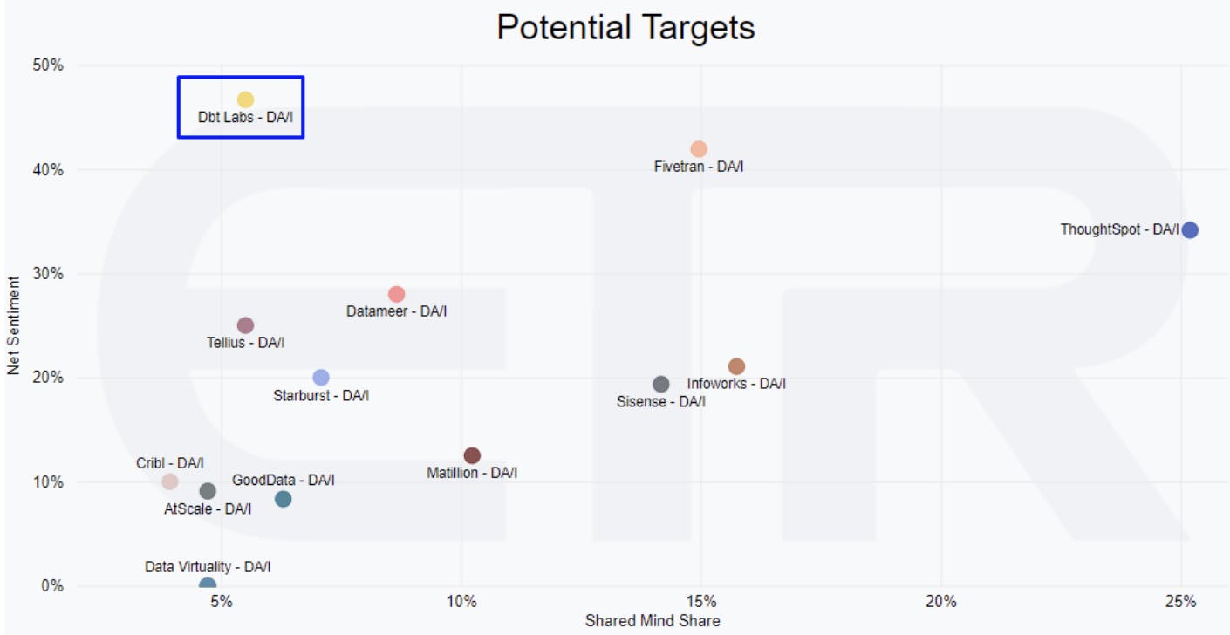The height and width of the screenshot is (635, 1230).
Task: Click the GoodData teal data point
Action: tap(283, 499)
